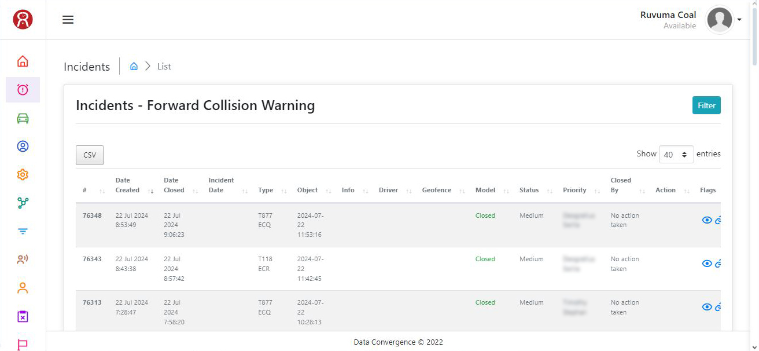The height and width of the screenshot is (351, 759).
Task: View incident 76348 using its eye icon
Action: coord(706,220)
